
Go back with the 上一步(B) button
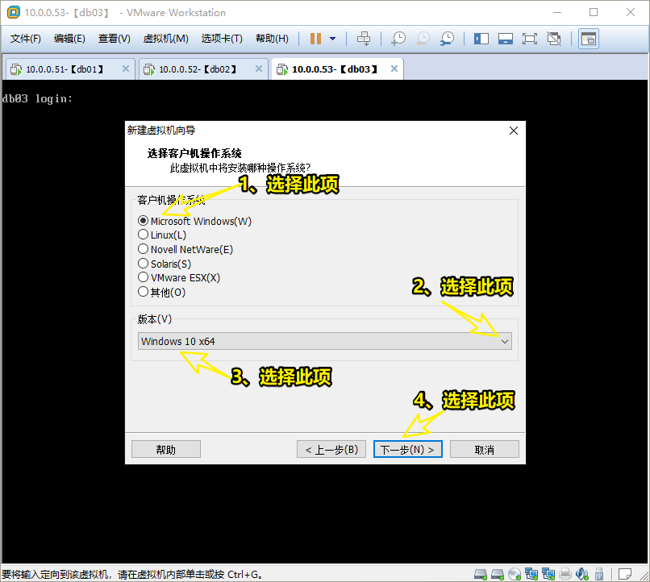click(331, 449)
